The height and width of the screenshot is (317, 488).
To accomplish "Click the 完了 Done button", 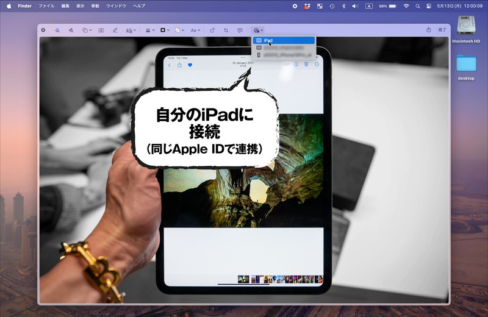I will coord(442,30).
